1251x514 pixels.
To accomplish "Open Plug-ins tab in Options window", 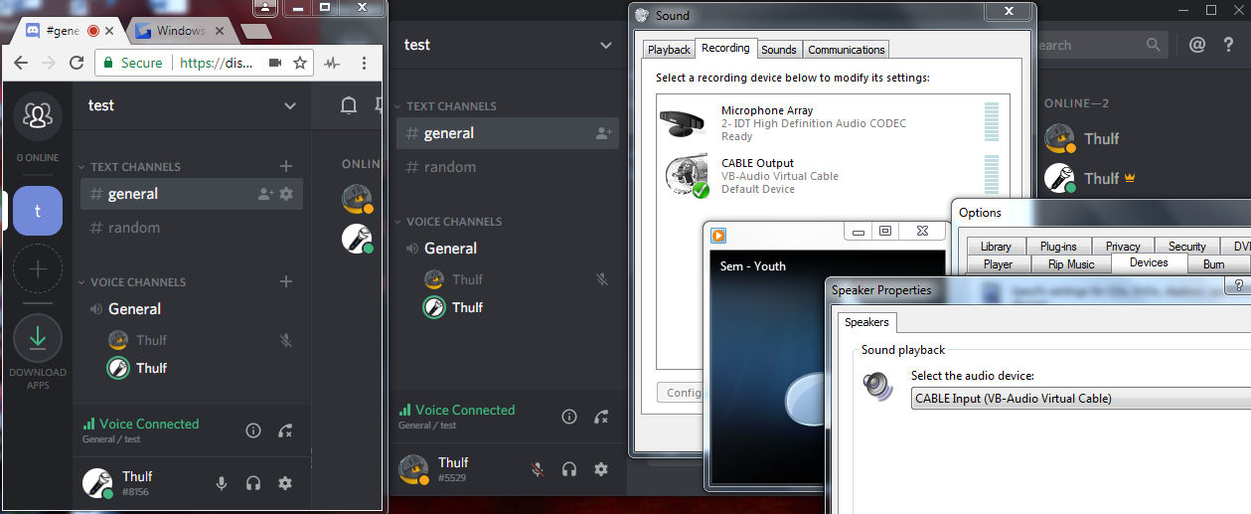I will pos(1058,247).
